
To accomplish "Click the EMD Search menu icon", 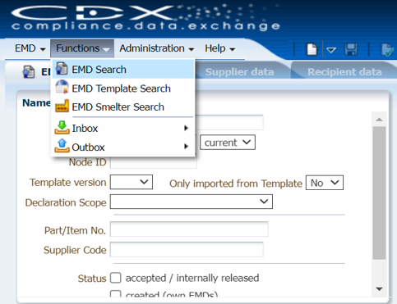I will 62,69.
